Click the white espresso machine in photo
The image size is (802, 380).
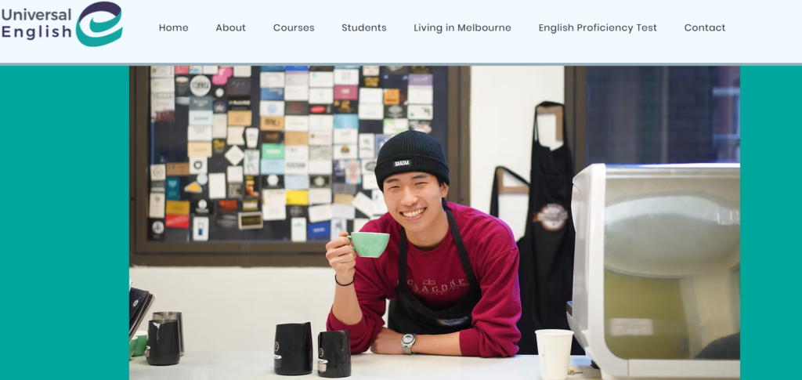click(654, 270)
